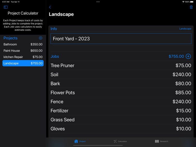Viewport: 196px width, 147px height.
Task: Open the Gloves job
Action: pos(121,129)
